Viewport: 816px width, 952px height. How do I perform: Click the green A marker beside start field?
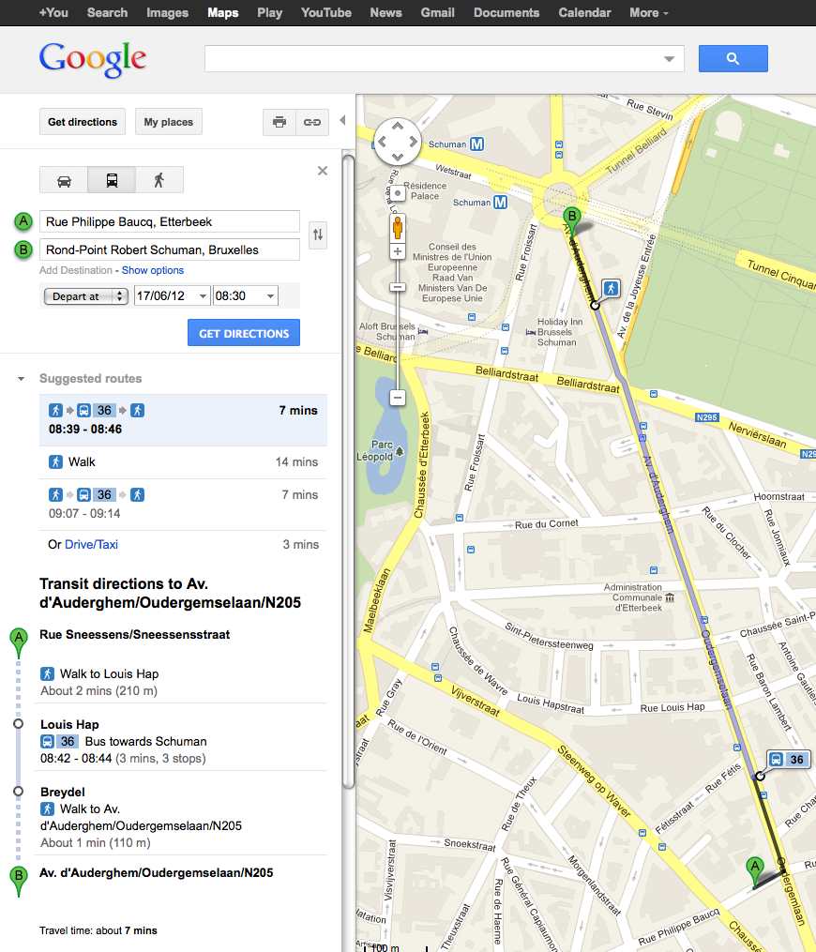[23, 221]
